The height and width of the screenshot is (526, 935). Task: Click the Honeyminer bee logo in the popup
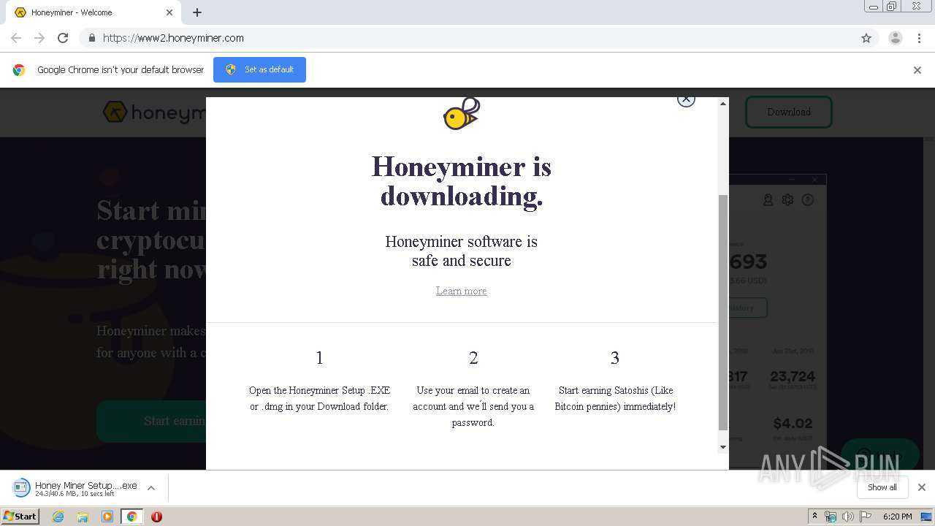tap(462, 114)
